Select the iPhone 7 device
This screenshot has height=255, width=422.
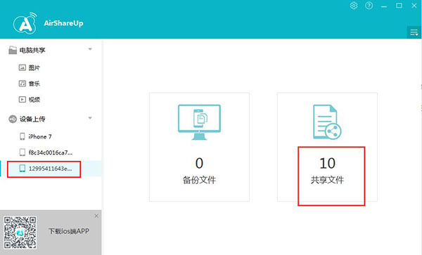tap(40, 136)
